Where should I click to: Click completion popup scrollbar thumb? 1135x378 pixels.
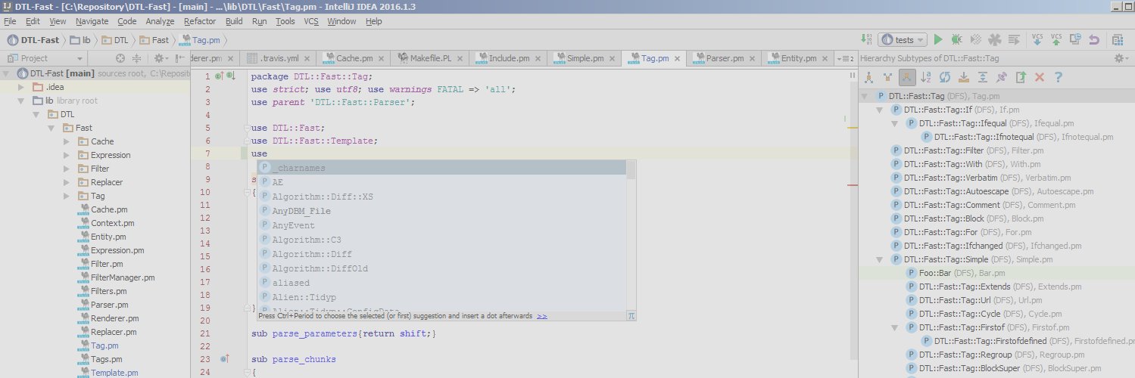click(631, 169)
